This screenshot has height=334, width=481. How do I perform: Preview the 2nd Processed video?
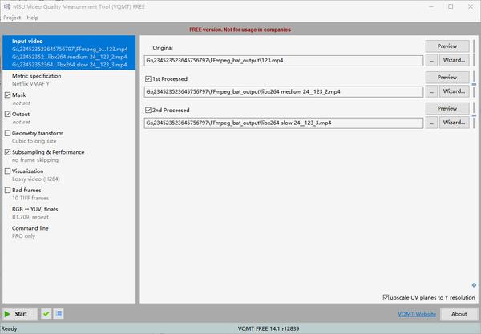coord(447,108)
